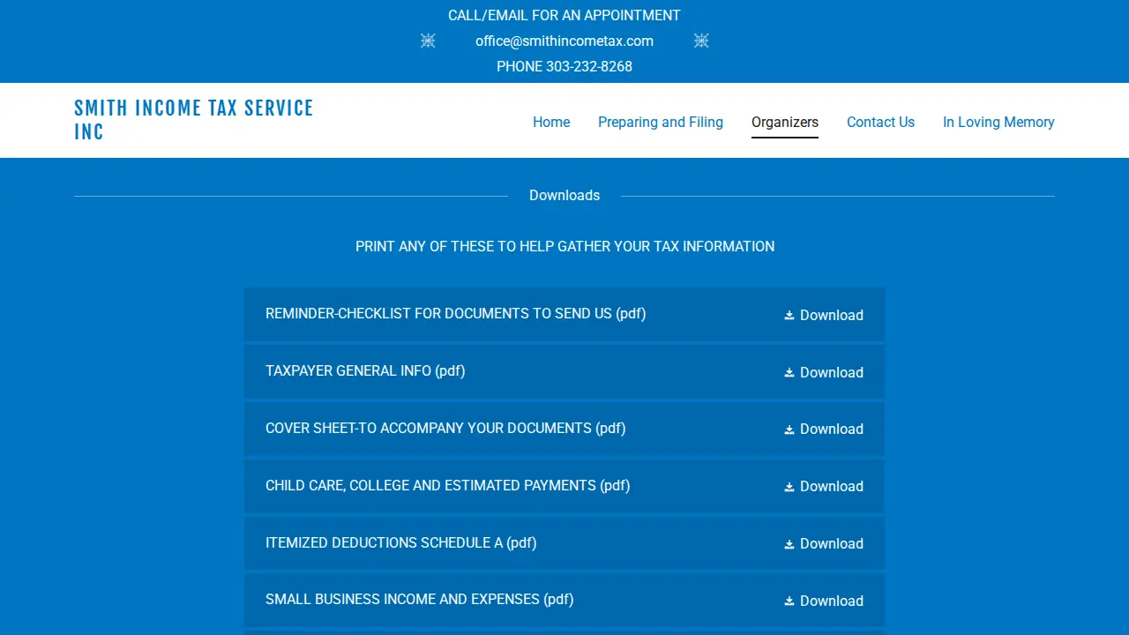The image size is (1129, 635).
Task: Click the Smith Income Tax Service Inc logo
Action: [194, 120]
